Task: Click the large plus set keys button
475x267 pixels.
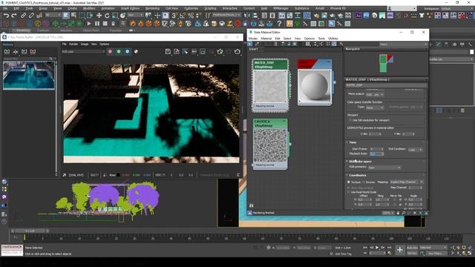Action: 400,250
